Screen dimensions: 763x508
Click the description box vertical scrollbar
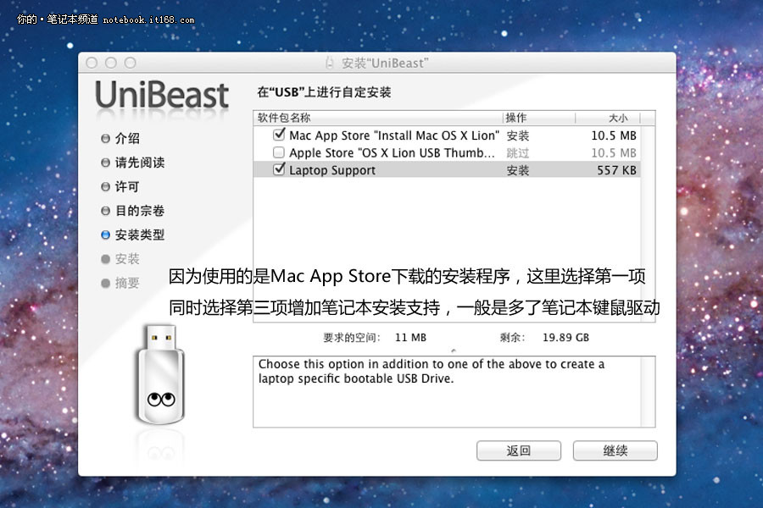click(x=648, y=392)
